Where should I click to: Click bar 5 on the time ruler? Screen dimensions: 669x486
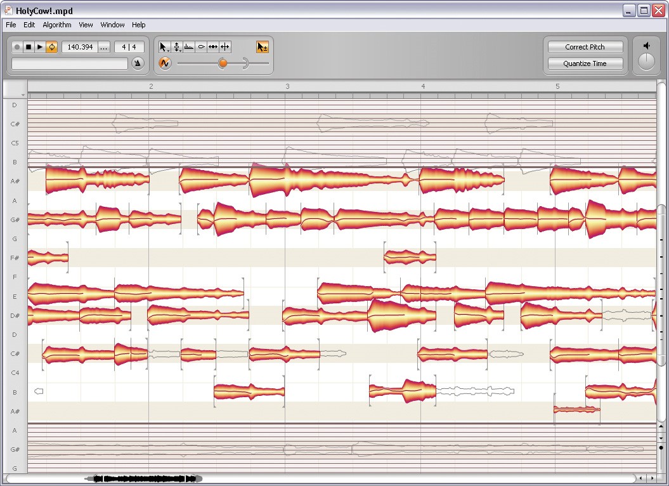click(x=557, y=86)
